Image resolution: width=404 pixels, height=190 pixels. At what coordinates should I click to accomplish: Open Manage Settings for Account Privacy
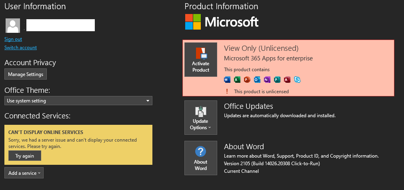coord(26,74)
